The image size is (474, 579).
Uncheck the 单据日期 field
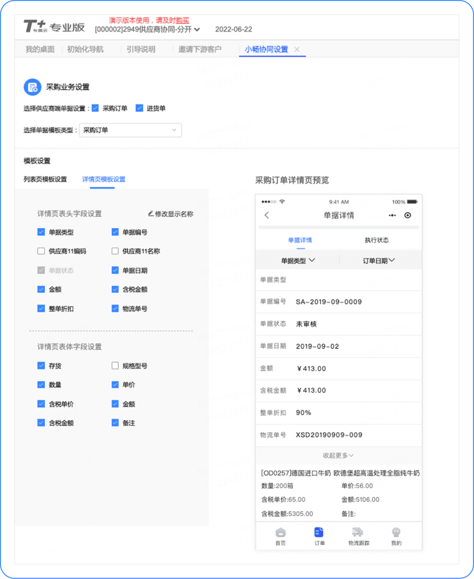coord(115,270)
